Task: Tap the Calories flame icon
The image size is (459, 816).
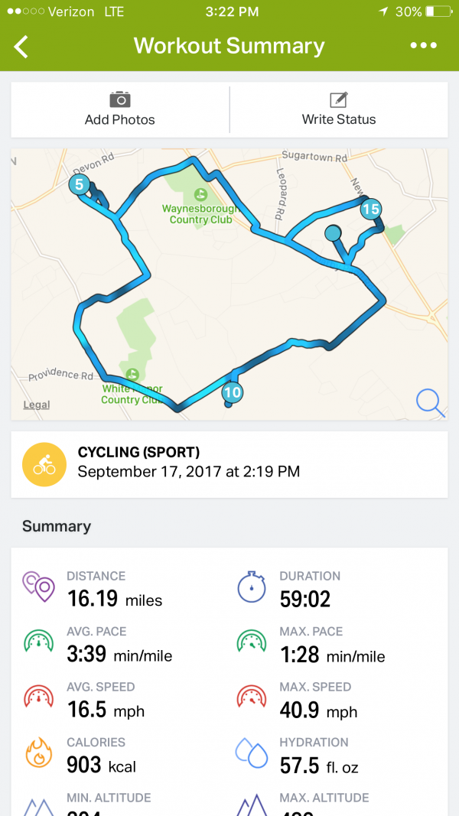Action: (x=39, y=755)
